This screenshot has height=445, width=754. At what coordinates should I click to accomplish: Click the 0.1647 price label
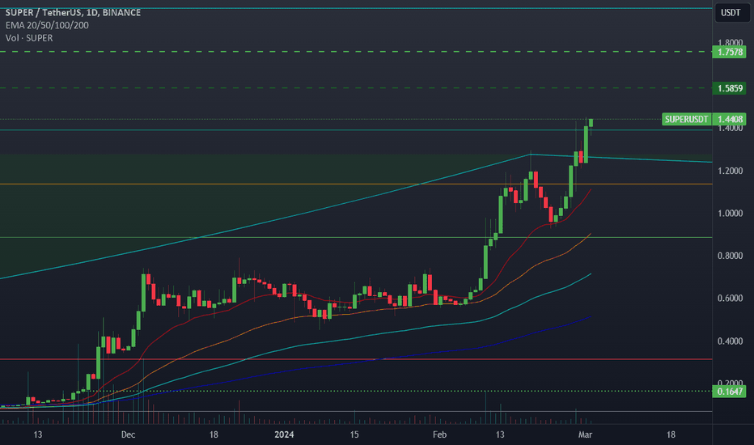click(x=730, y=391)
